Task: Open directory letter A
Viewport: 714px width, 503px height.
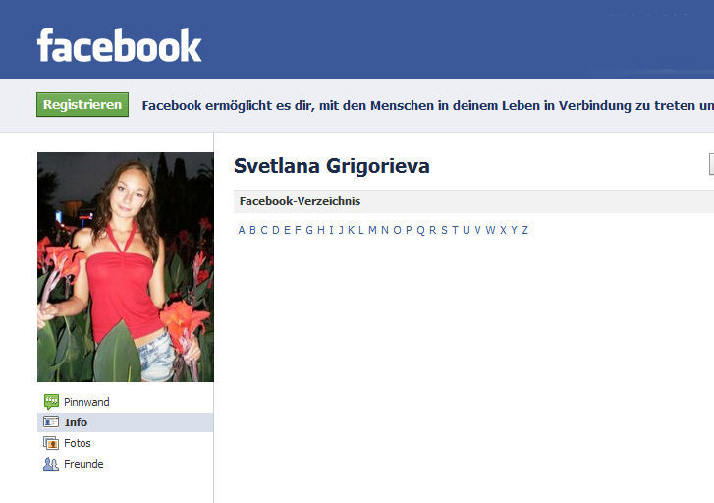Action: pyautogui.click(x=242, y=230)
